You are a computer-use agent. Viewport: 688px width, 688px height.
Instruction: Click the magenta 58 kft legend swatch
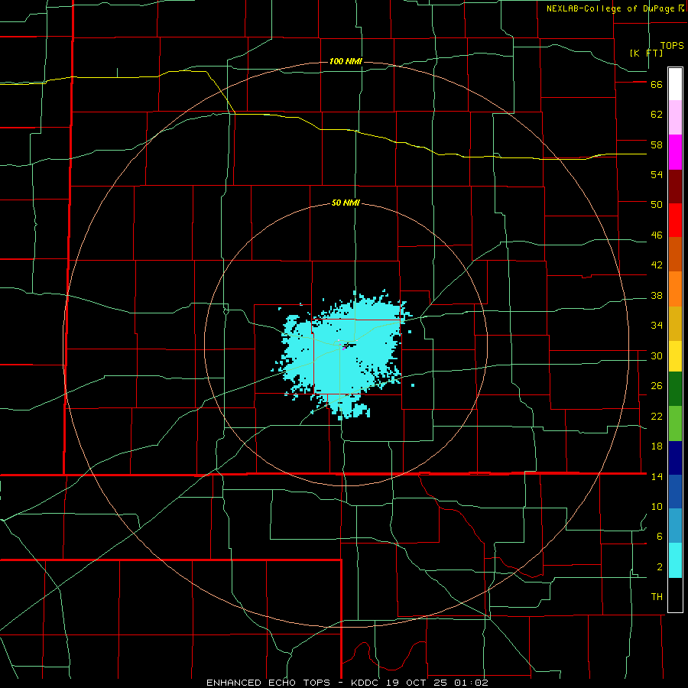[675, 152]
